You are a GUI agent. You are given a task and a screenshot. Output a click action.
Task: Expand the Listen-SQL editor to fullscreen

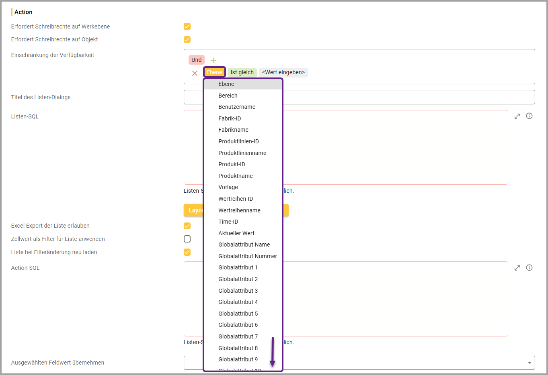[517, 116]
